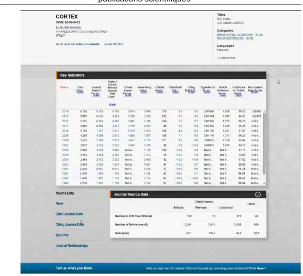Click the ELSEVIER MASSON publisher text
The height and width of the screenshot is (276, 303).
68,27
